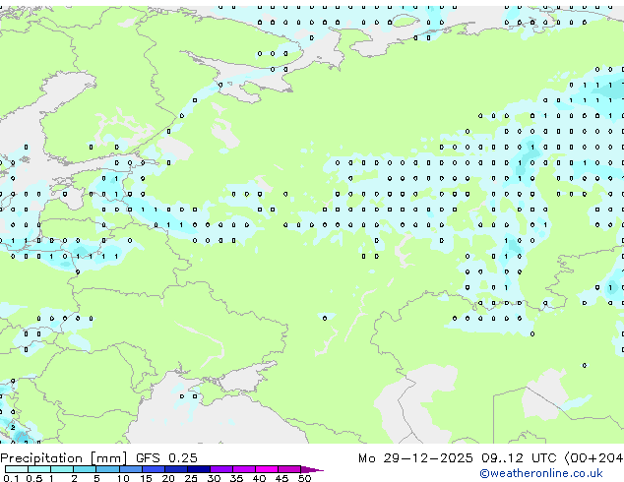Viewport: 624px width, 482px height.
Task: Click the '(00+204' forecast offset text
Action: click(593, 458)
